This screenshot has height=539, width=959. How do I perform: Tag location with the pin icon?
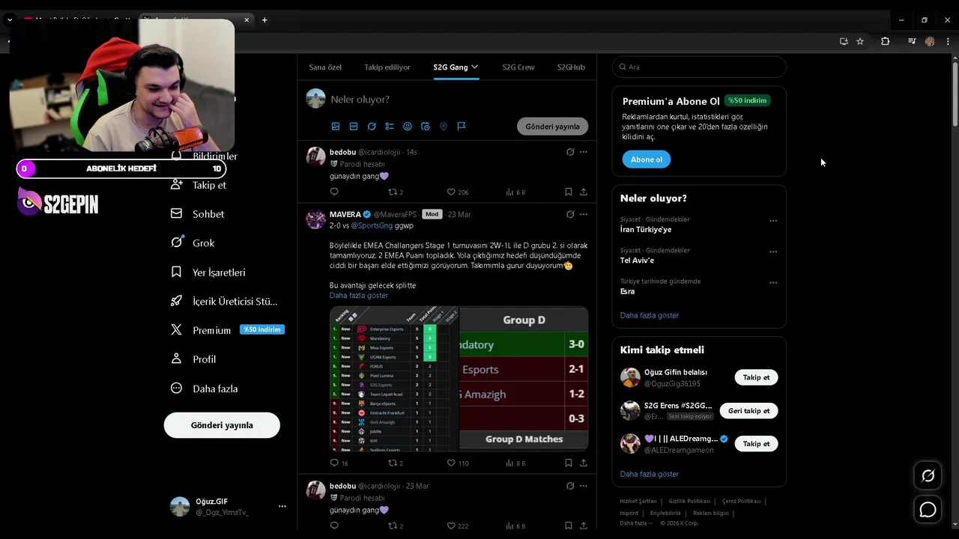444,127
